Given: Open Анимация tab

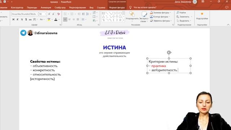Looking at the screenshot, I should click(46, 8).
